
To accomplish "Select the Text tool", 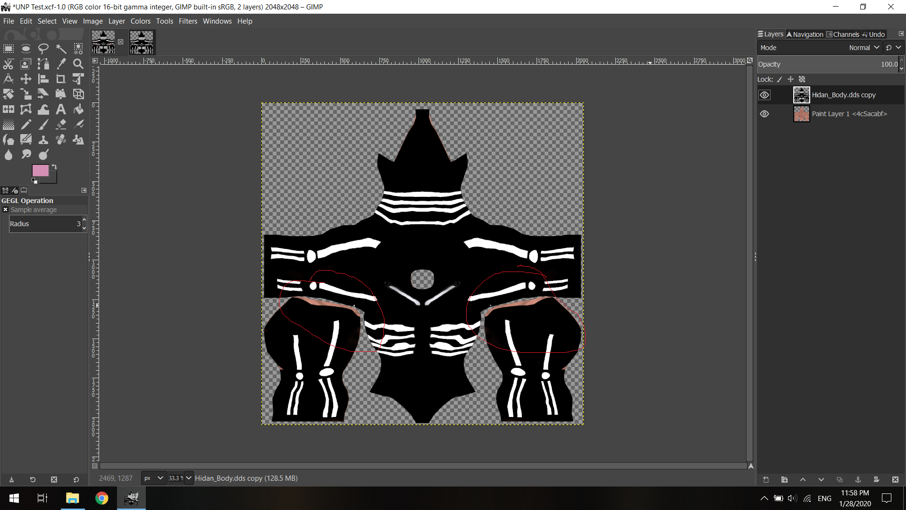I will 61,109.
